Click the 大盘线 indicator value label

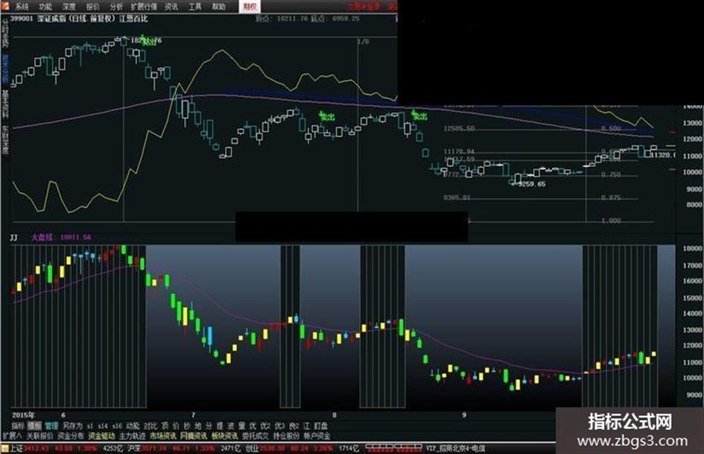click(61, 237)
